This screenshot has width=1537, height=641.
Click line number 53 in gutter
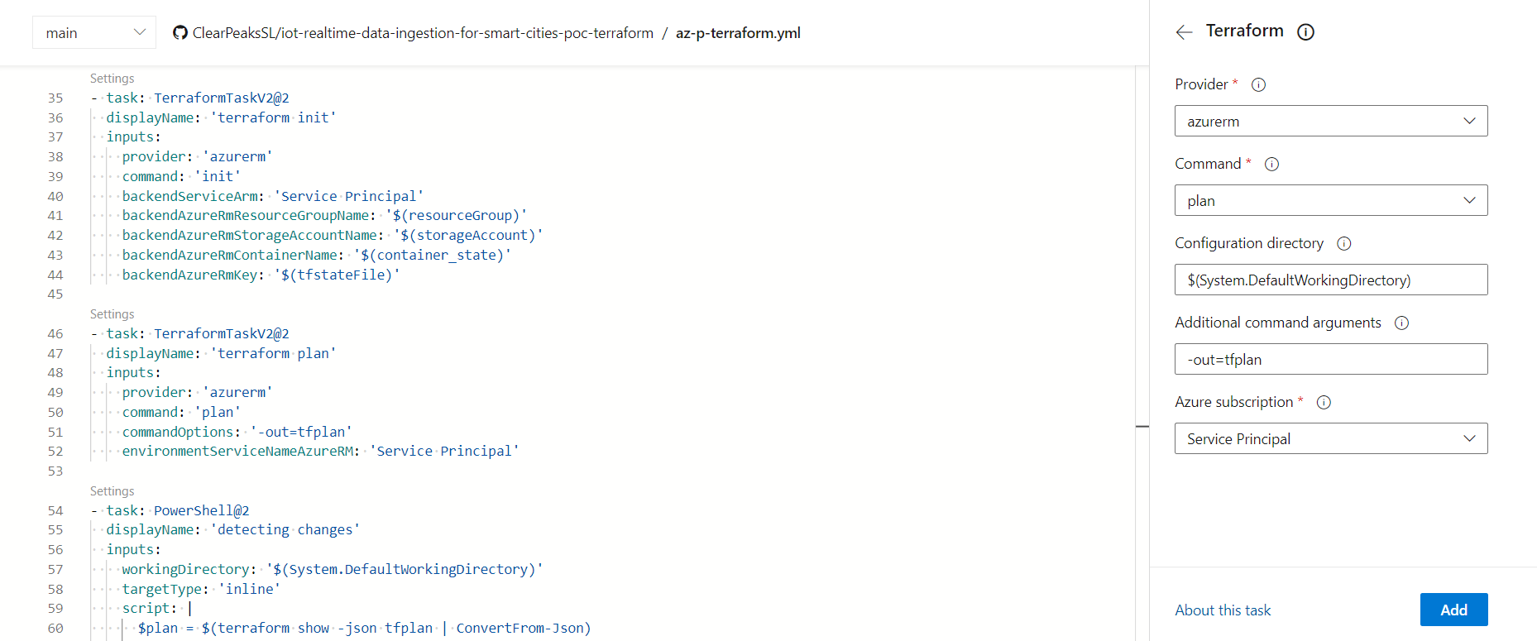(x=55, y=471)
